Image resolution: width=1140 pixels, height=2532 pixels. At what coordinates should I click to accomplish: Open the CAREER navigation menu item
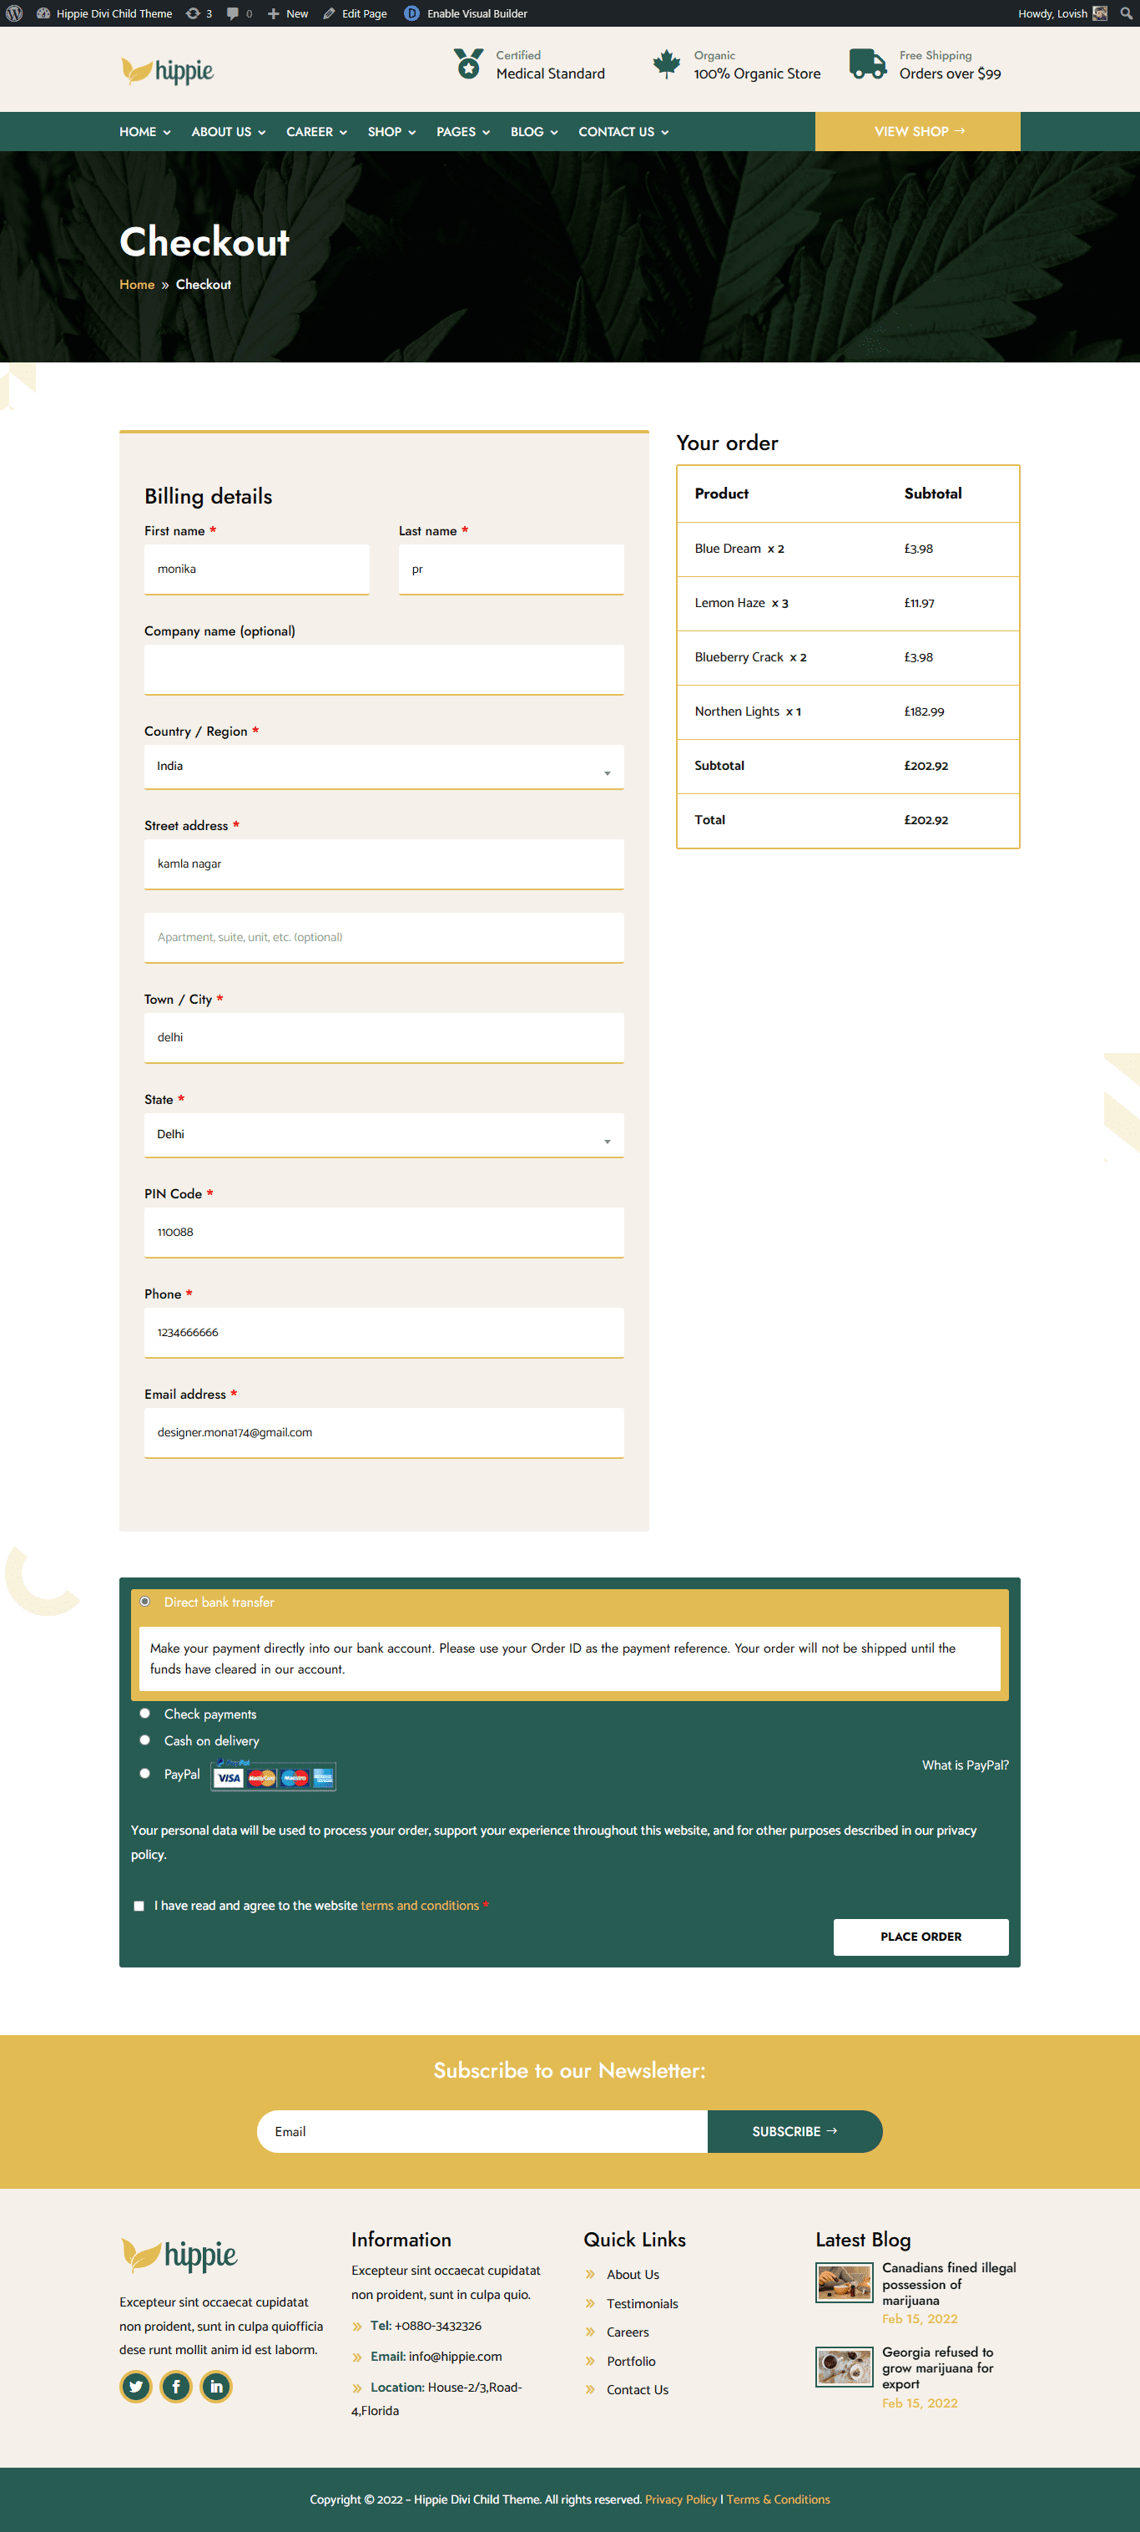tap(315, 132)
